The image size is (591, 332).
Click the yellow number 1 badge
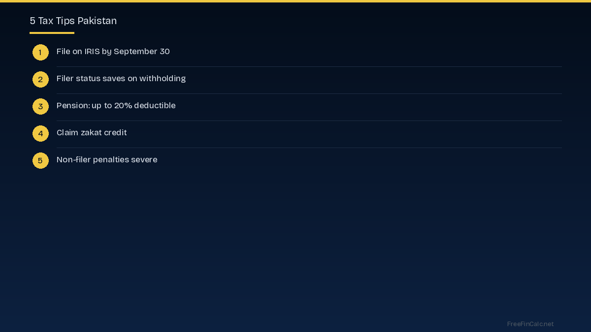click(40, 52)
